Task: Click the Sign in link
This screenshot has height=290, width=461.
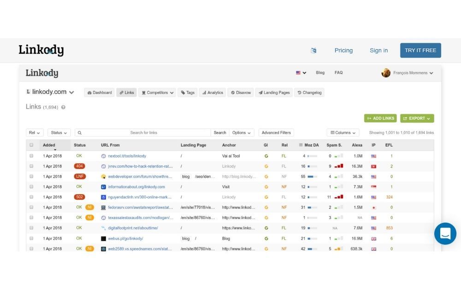Action: (x=378, y=51)
